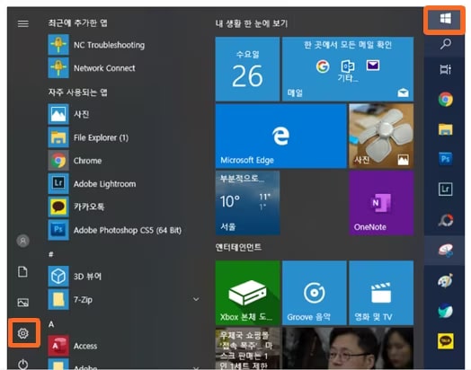Open the Documents folder shortcut icon
The height and width of the screenshot is (370, 471).
[23, 272]
